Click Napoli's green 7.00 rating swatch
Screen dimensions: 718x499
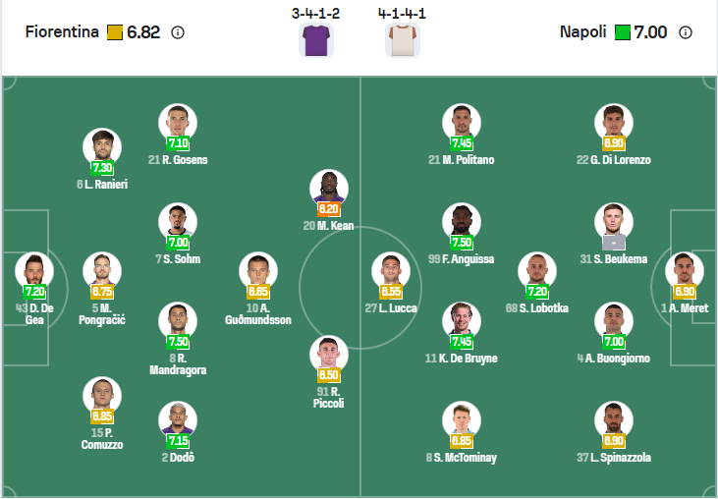(x=622, y=32)
